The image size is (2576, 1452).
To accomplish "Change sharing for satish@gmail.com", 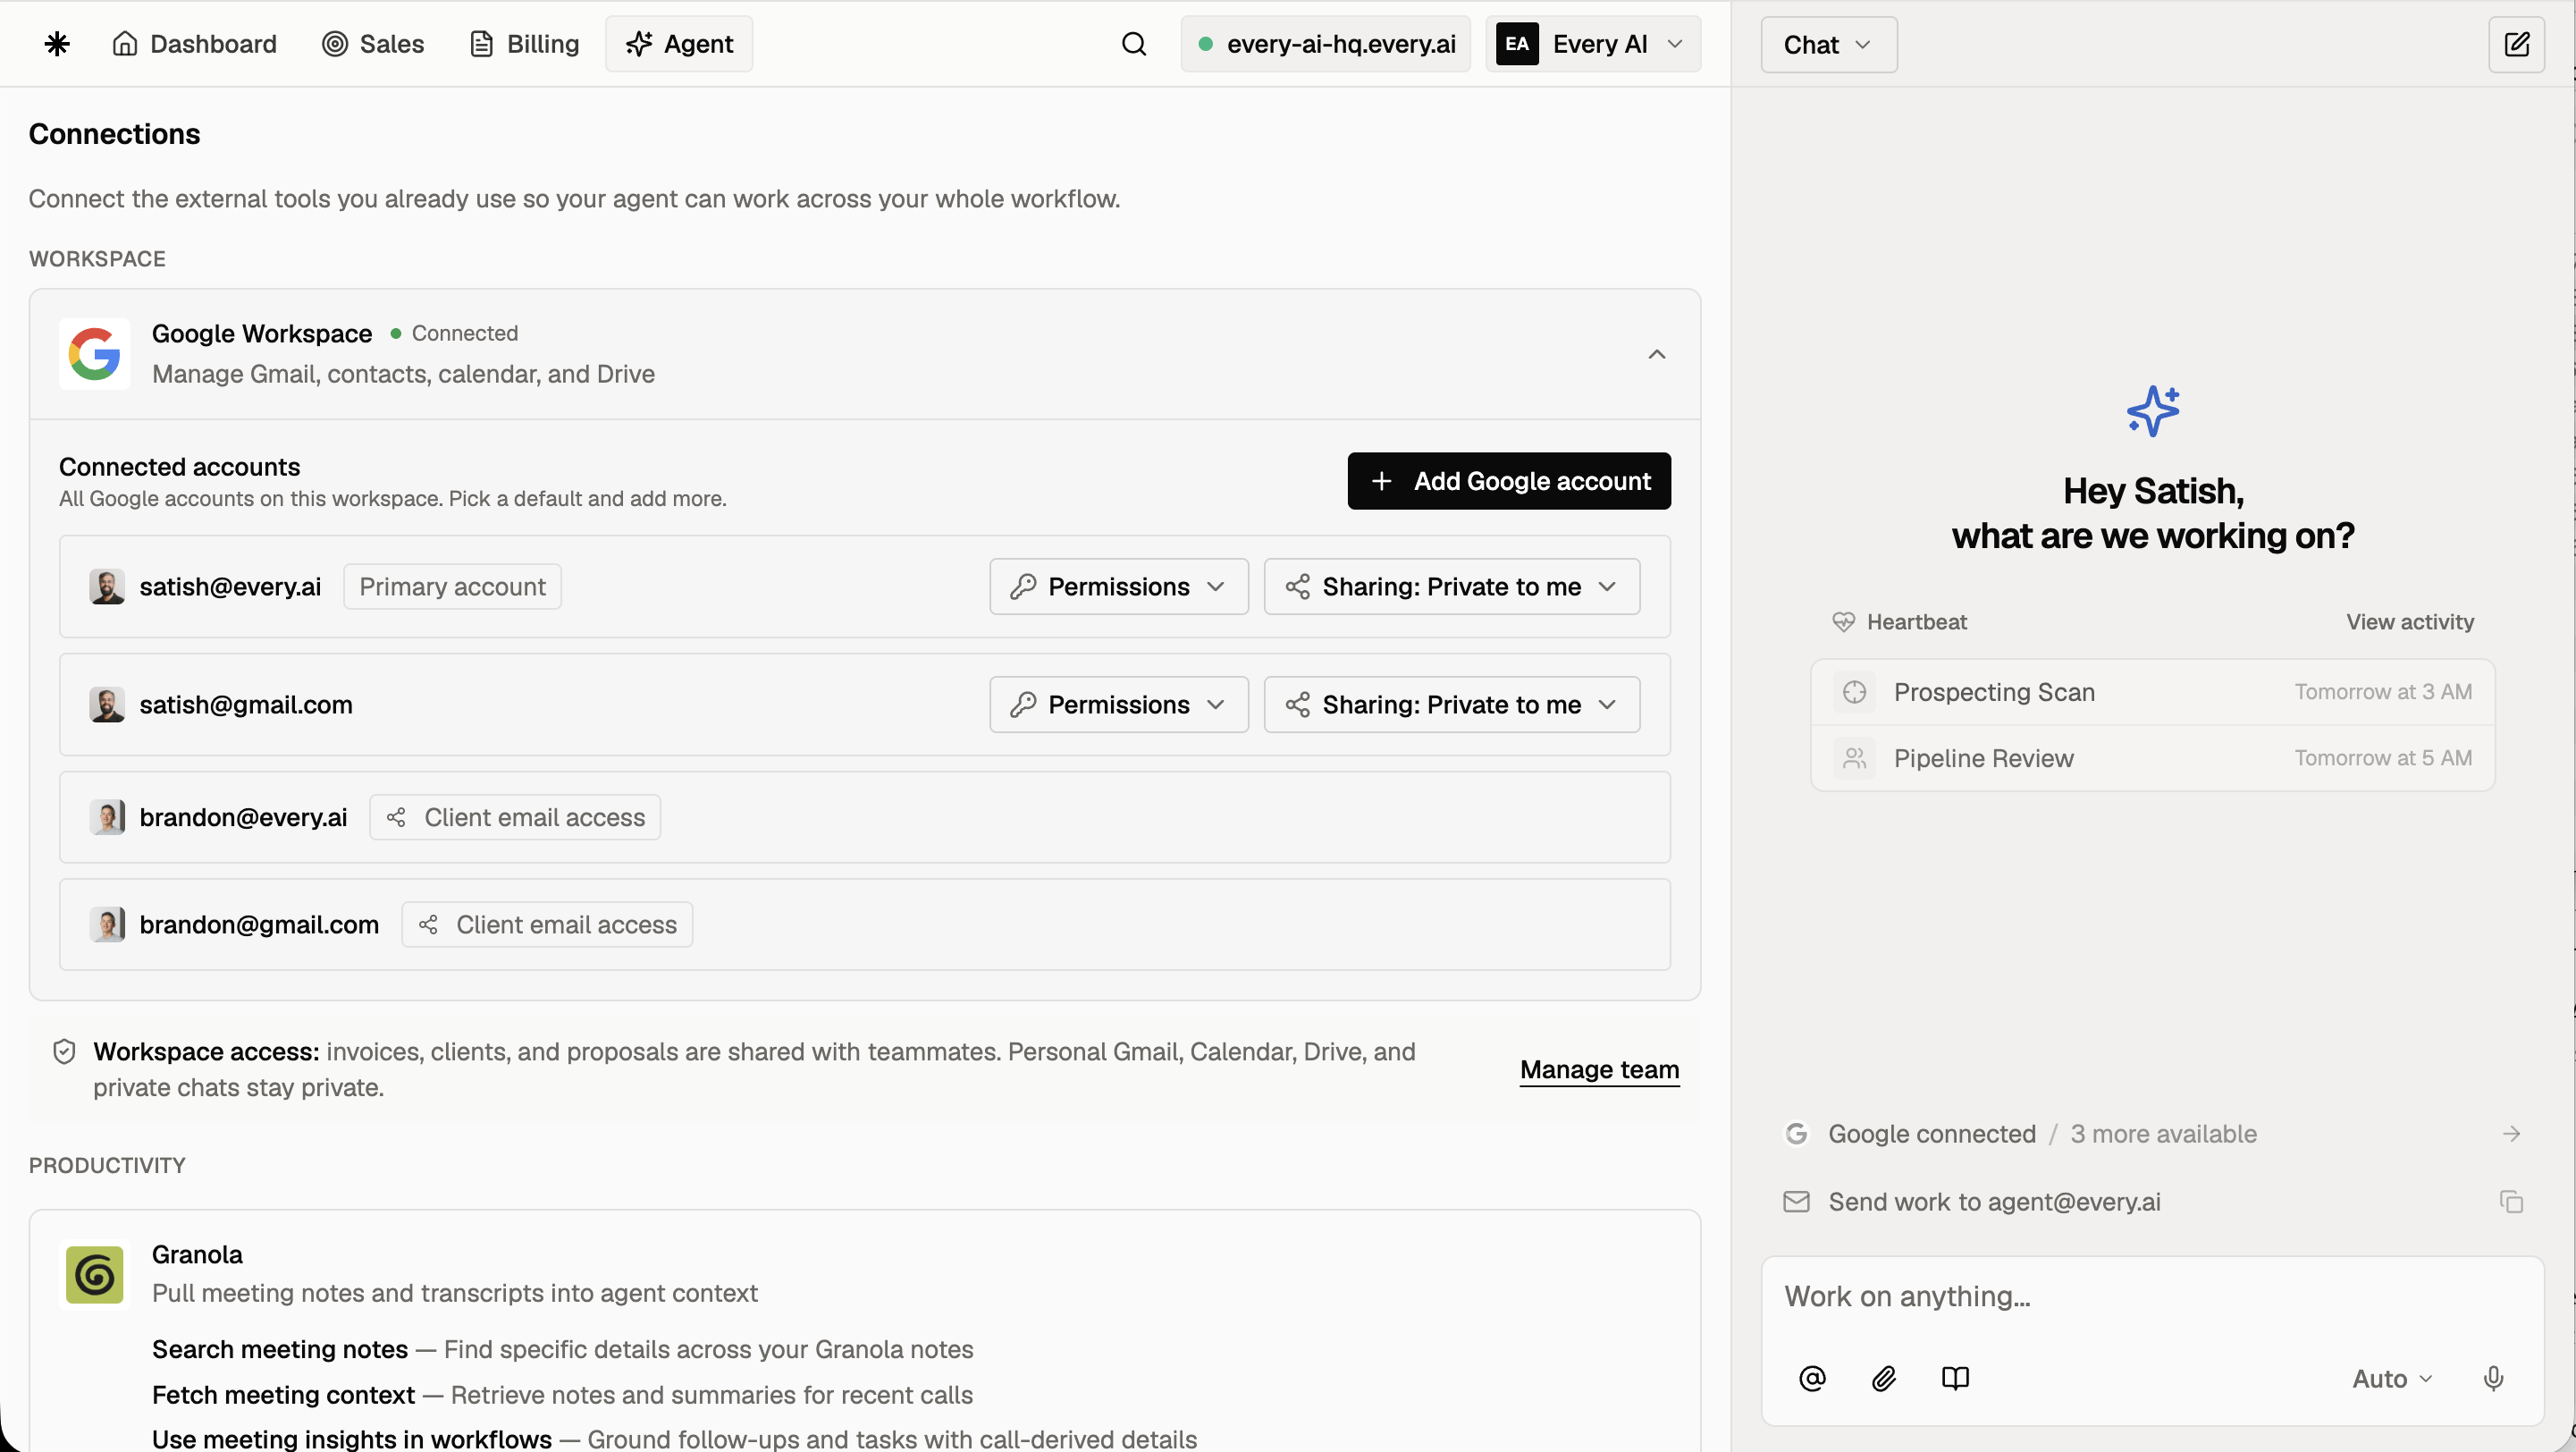I will click(1452, 705).
